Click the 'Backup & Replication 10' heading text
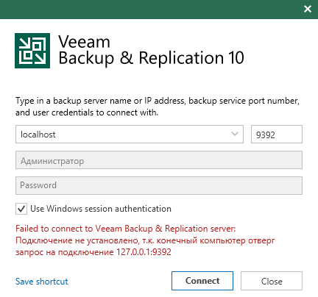The width and height of the screenshot is (318, 297). (151, 58)
